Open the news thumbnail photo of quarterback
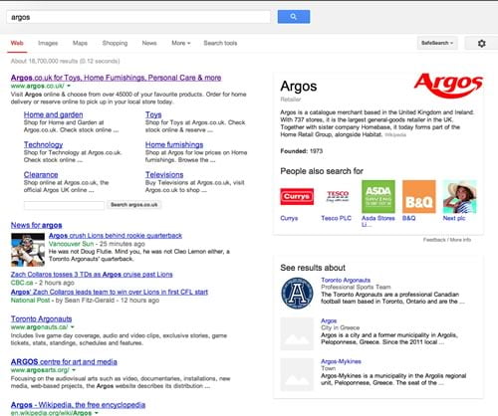The width and height of the screenshot is (498, 416). tap(28, 250)
